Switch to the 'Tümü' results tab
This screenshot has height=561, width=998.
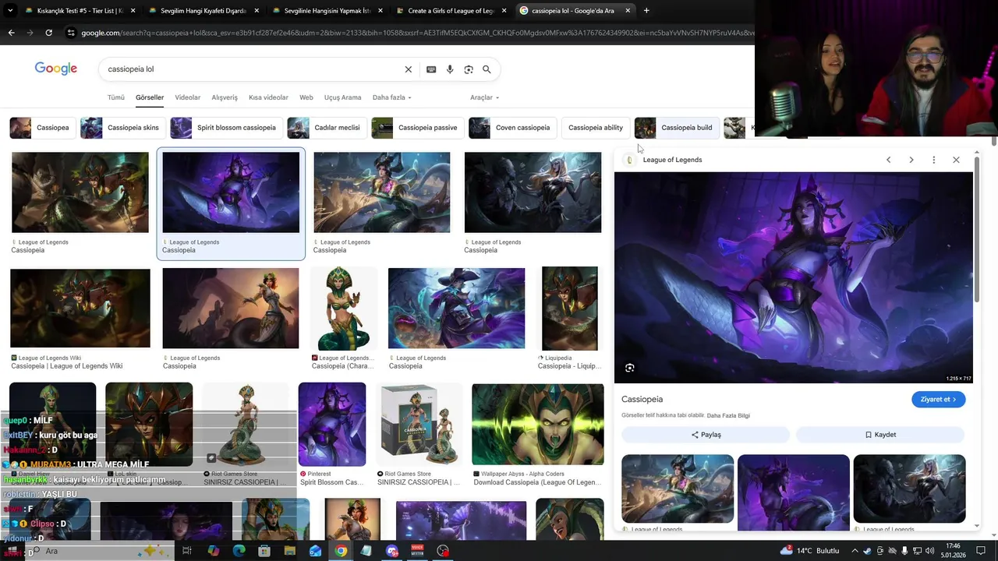[116, 97]
